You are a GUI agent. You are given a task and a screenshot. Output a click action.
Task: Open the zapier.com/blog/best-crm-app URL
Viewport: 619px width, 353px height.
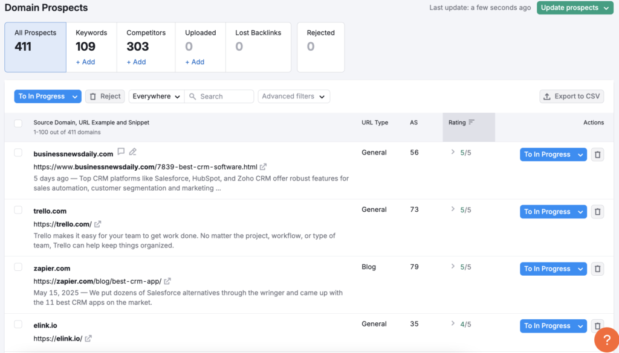[97, 281]
